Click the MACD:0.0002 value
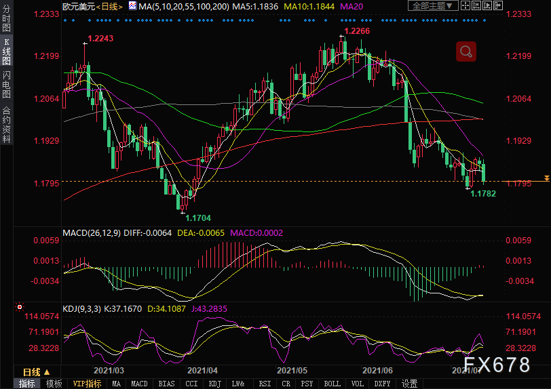The width and height of the screenshot is (551, 389). coord(256,233)
